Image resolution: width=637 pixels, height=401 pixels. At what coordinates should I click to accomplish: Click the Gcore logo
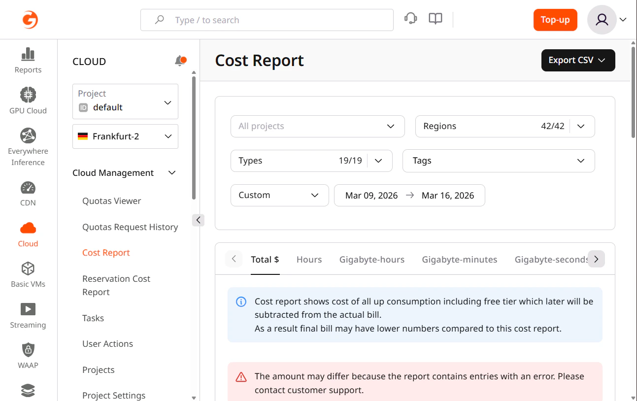[x=29, y=19]
